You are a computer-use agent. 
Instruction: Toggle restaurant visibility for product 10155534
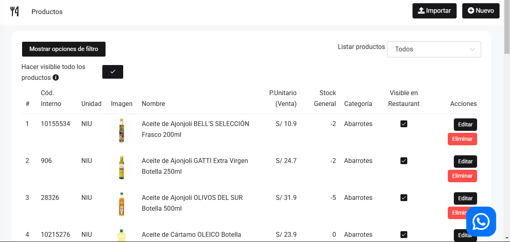click(x=404, y=124)
